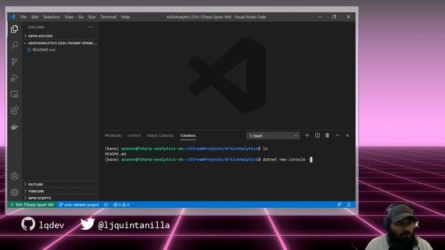The image size is (445, 250).
Task: Open the Explorer view in activity bar
Action: (x=15, y=28)
